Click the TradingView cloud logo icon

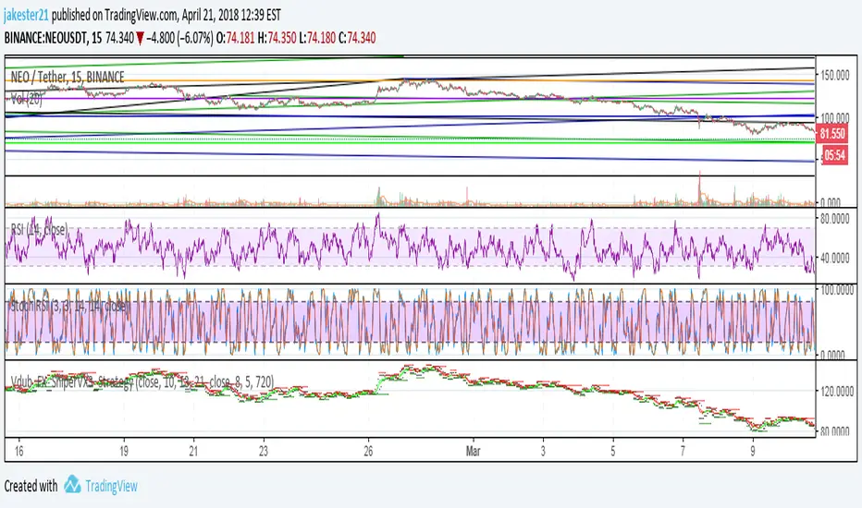point(72,486)
